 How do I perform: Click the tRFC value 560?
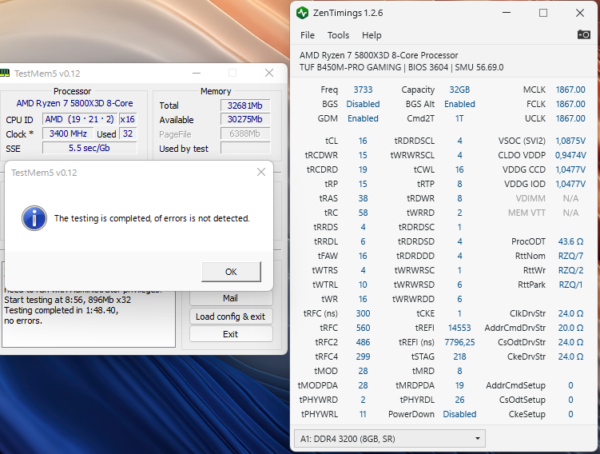[363, 328]
